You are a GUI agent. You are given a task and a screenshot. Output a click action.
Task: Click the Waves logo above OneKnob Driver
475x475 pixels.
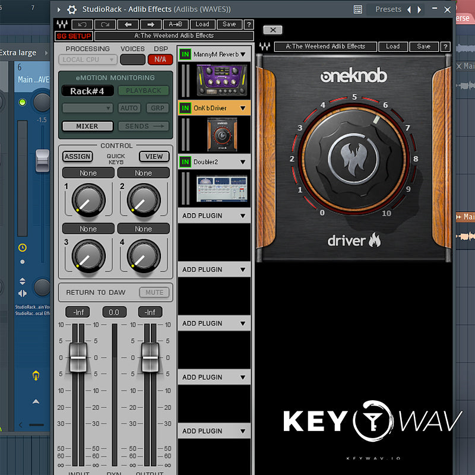[x=265, y=47]
